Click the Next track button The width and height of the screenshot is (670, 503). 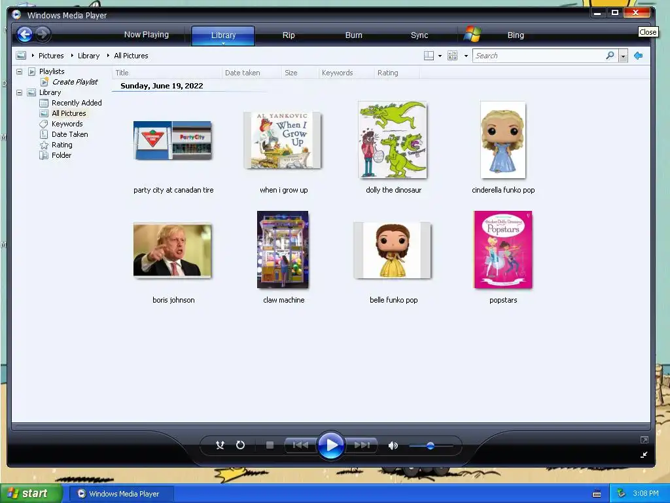(x=361, y=445)
